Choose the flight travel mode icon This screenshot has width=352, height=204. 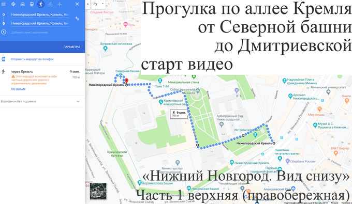click(x=59, y=4)
